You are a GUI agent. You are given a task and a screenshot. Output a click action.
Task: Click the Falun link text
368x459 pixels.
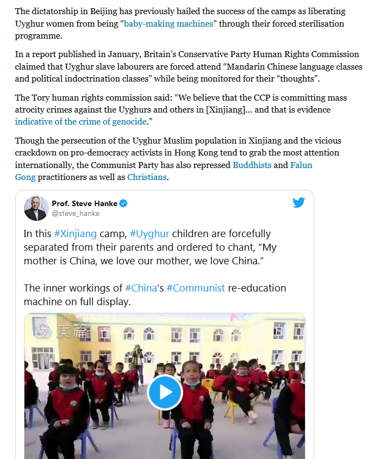pyautogui.click(x=301, y=165)
